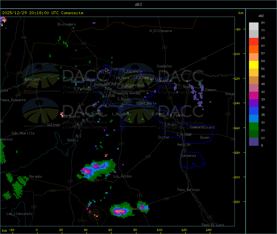This screenshot has width=277, height=234.
Task: Click the '-220' tick on the right axis
Action: (237, 202)
